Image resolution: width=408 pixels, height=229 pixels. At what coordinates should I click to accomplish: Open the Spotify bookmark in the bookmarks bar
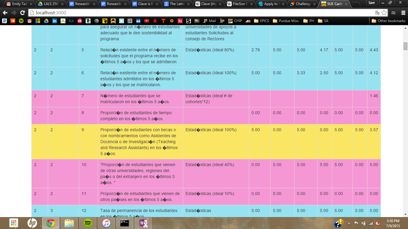[x=21, y=21]
